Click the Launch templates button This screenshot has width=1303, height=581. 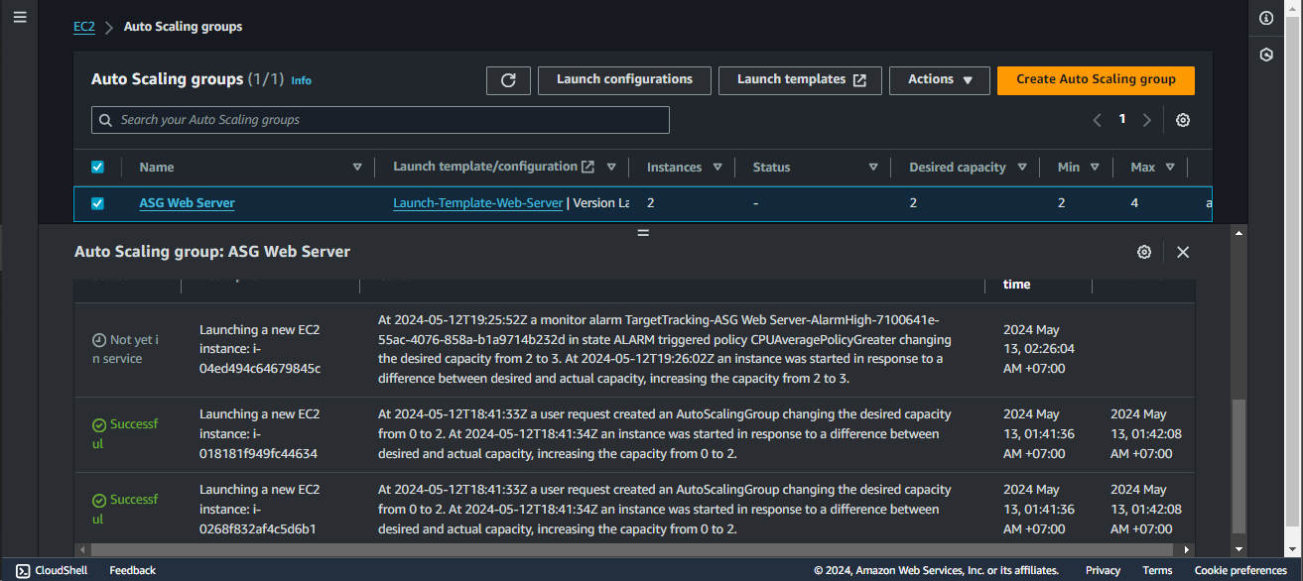pos(800,80)
